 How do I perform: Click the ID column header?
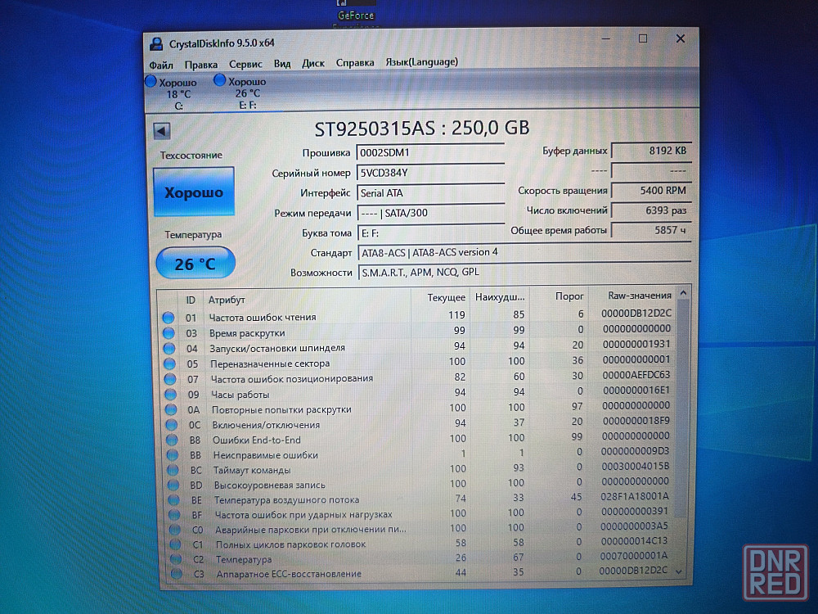[191, 300]
